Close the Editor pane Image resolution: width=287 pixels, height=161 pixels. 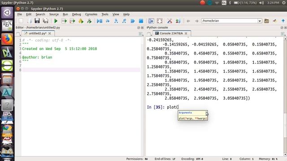pos(142,28)
